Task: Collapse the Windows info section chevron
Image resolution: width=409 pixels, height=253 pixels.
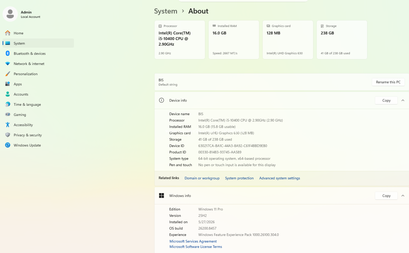Action: 403,196
